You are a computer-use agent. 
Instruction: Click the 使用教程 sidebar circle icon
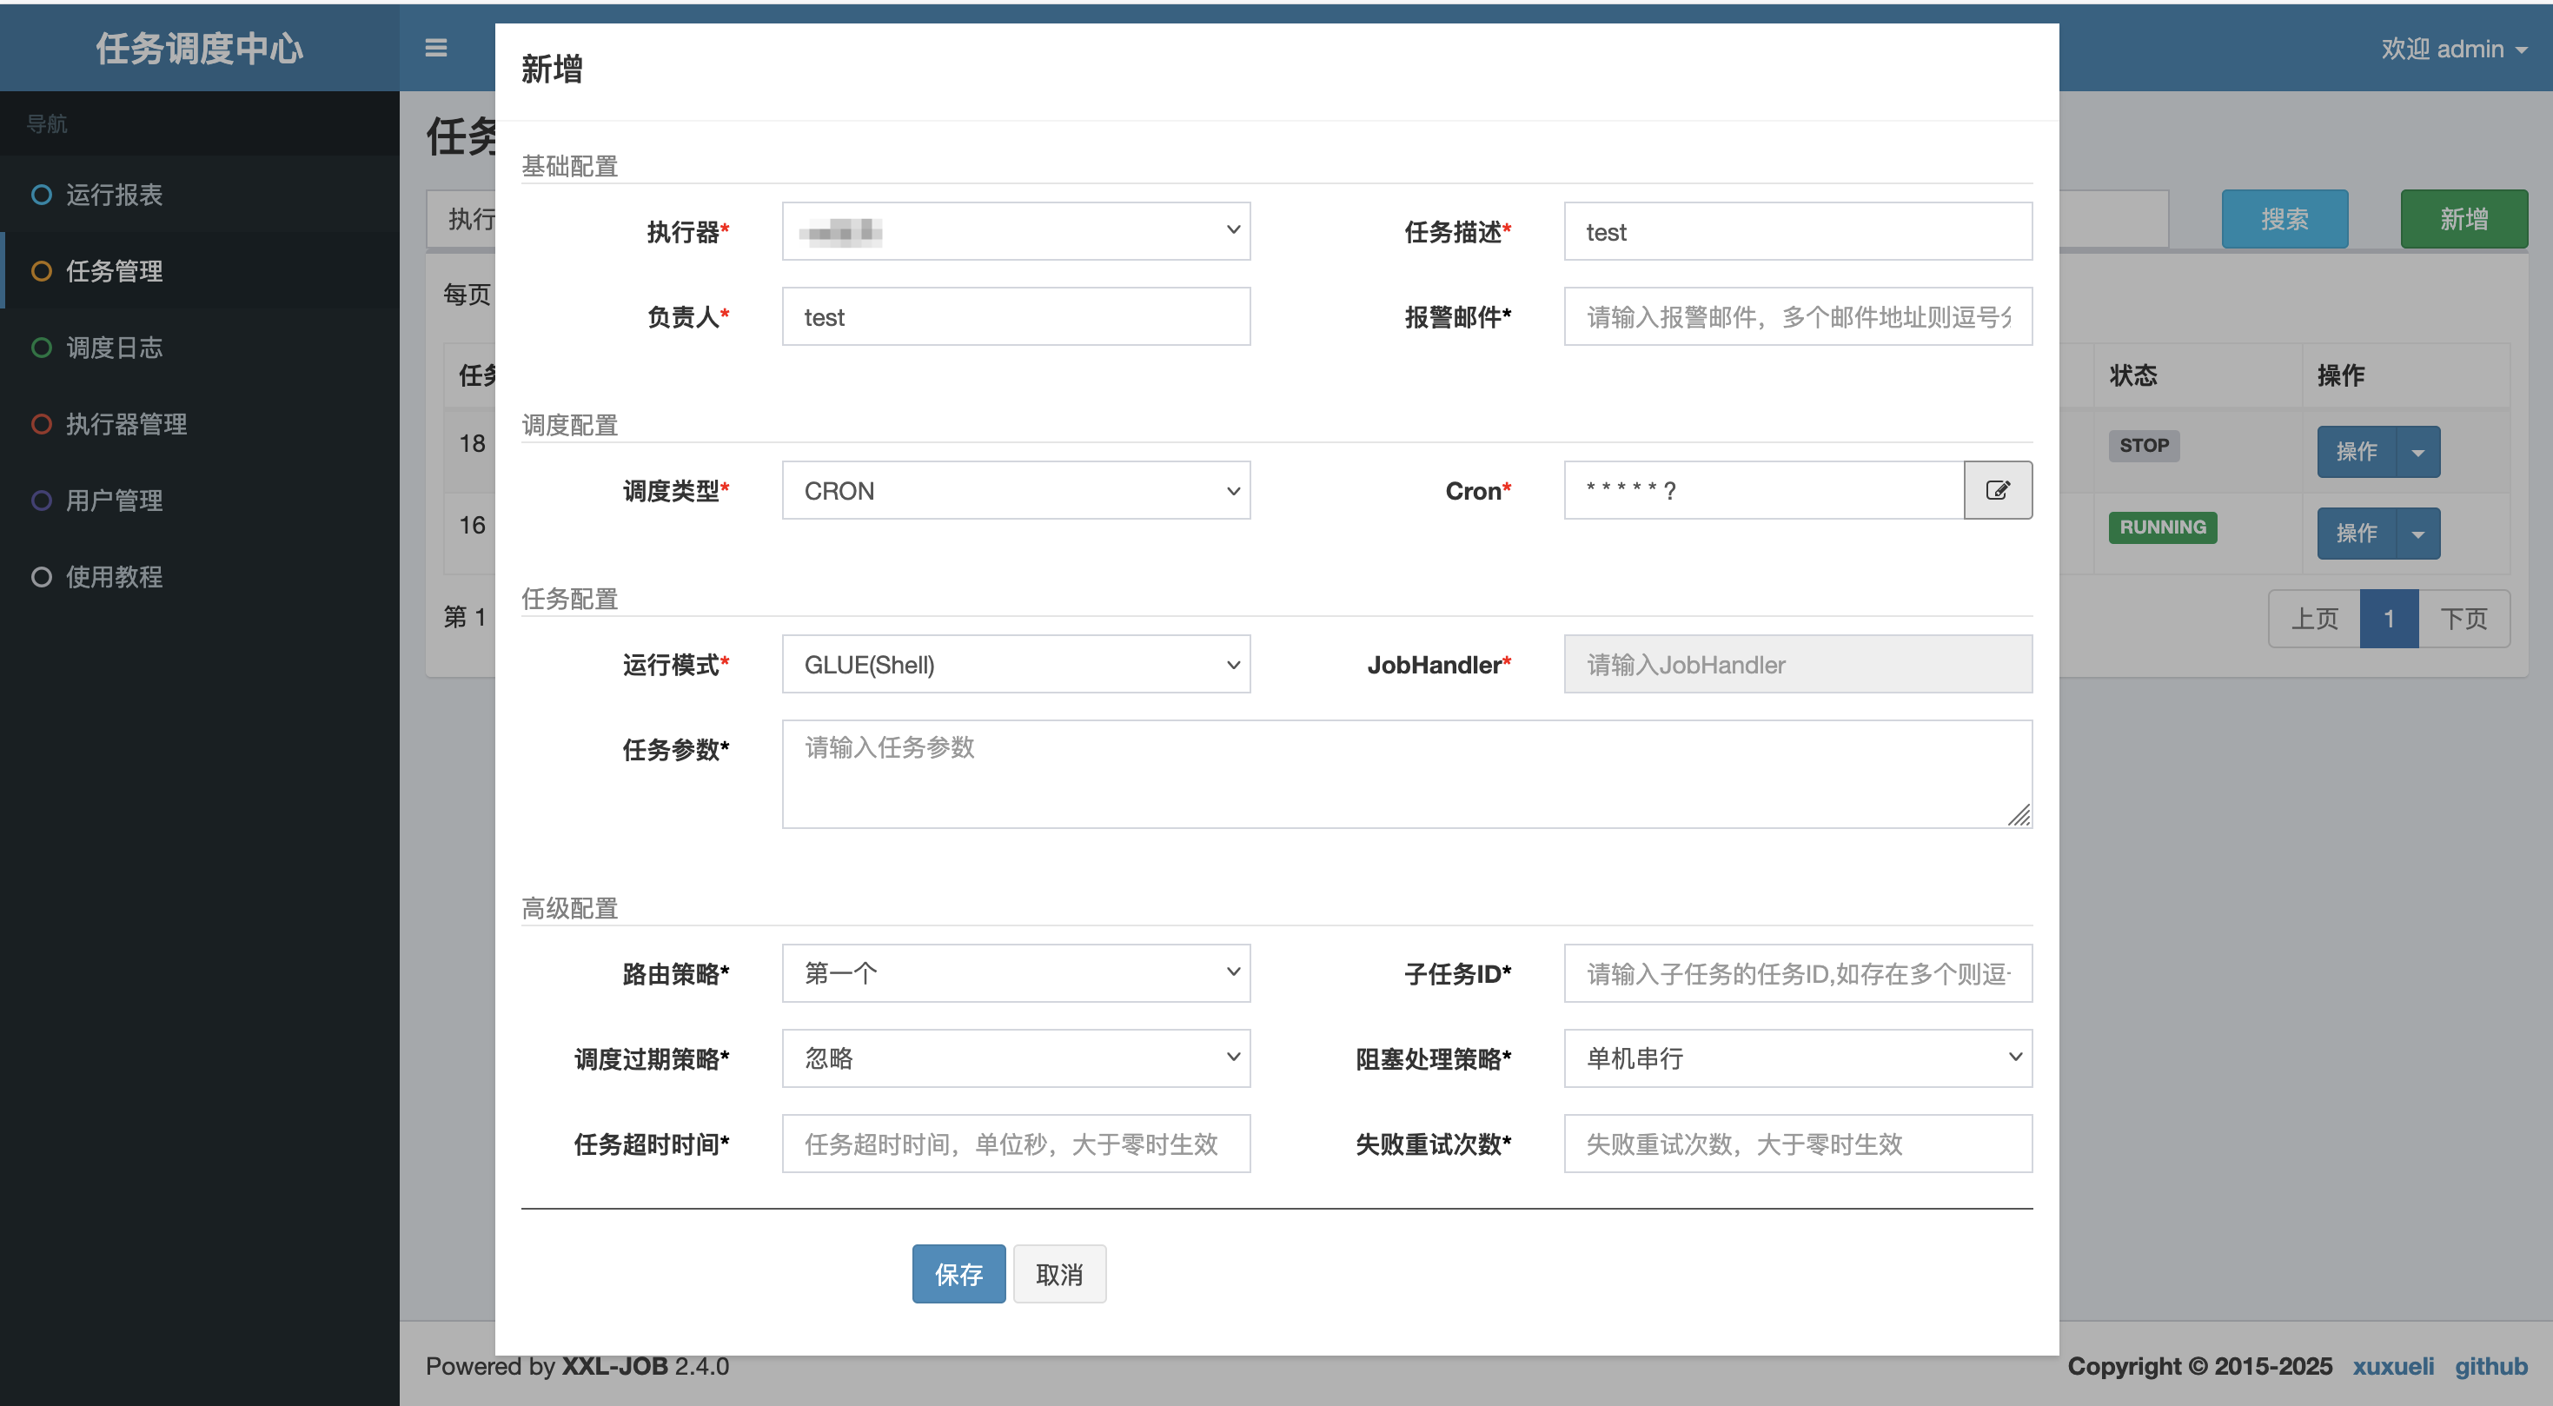pyautogui.click(x=42, y=577)
